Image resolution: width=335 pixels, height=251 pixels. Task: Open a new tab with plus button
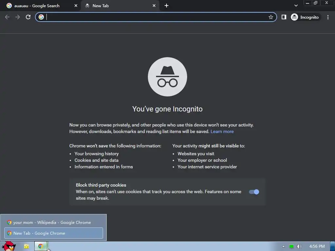[x=167, y=6]
